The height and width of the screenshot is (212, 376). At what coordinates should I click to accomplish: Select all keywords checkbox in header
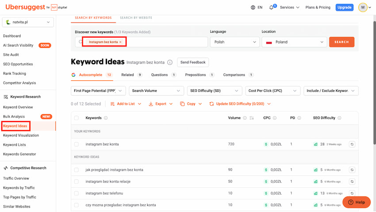click(x=77, y=118)
